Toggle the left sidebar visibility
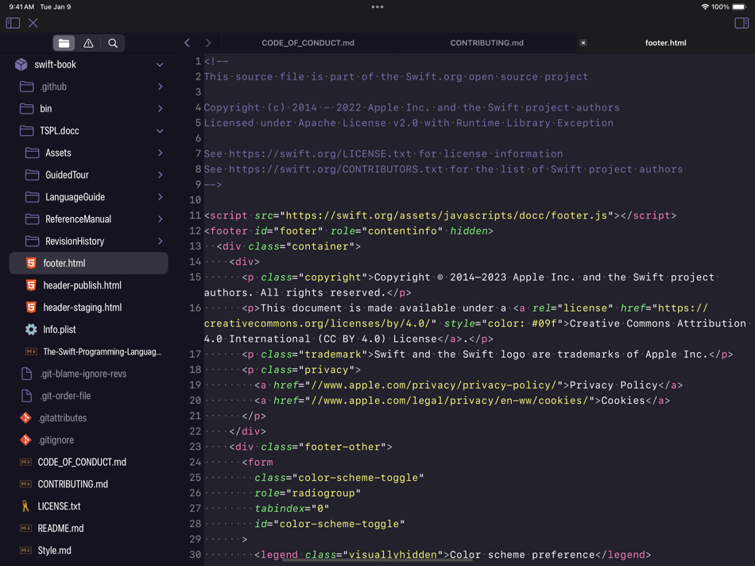Viewport: 755px width, 566px height. [x=12, y=23]
